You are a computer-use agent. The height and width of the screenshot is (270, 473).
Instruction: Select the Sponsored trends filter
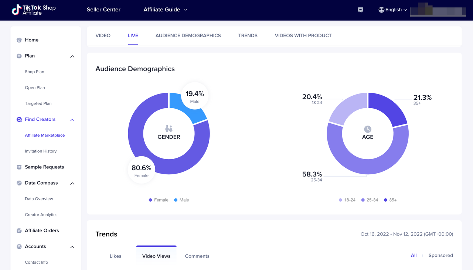click(440, 256)
